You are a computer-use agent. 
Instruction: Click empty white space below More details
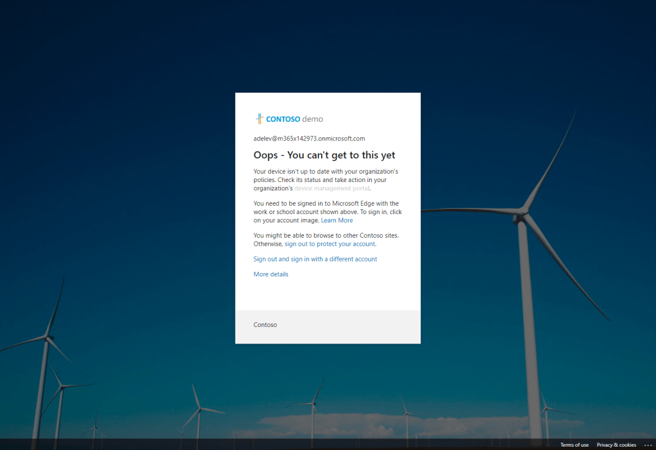328,295
